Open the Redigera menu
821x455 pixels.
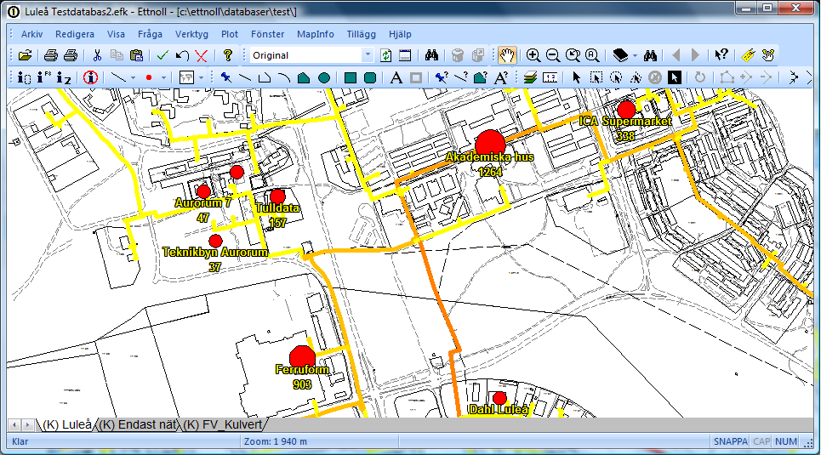(x=75, y=34)
